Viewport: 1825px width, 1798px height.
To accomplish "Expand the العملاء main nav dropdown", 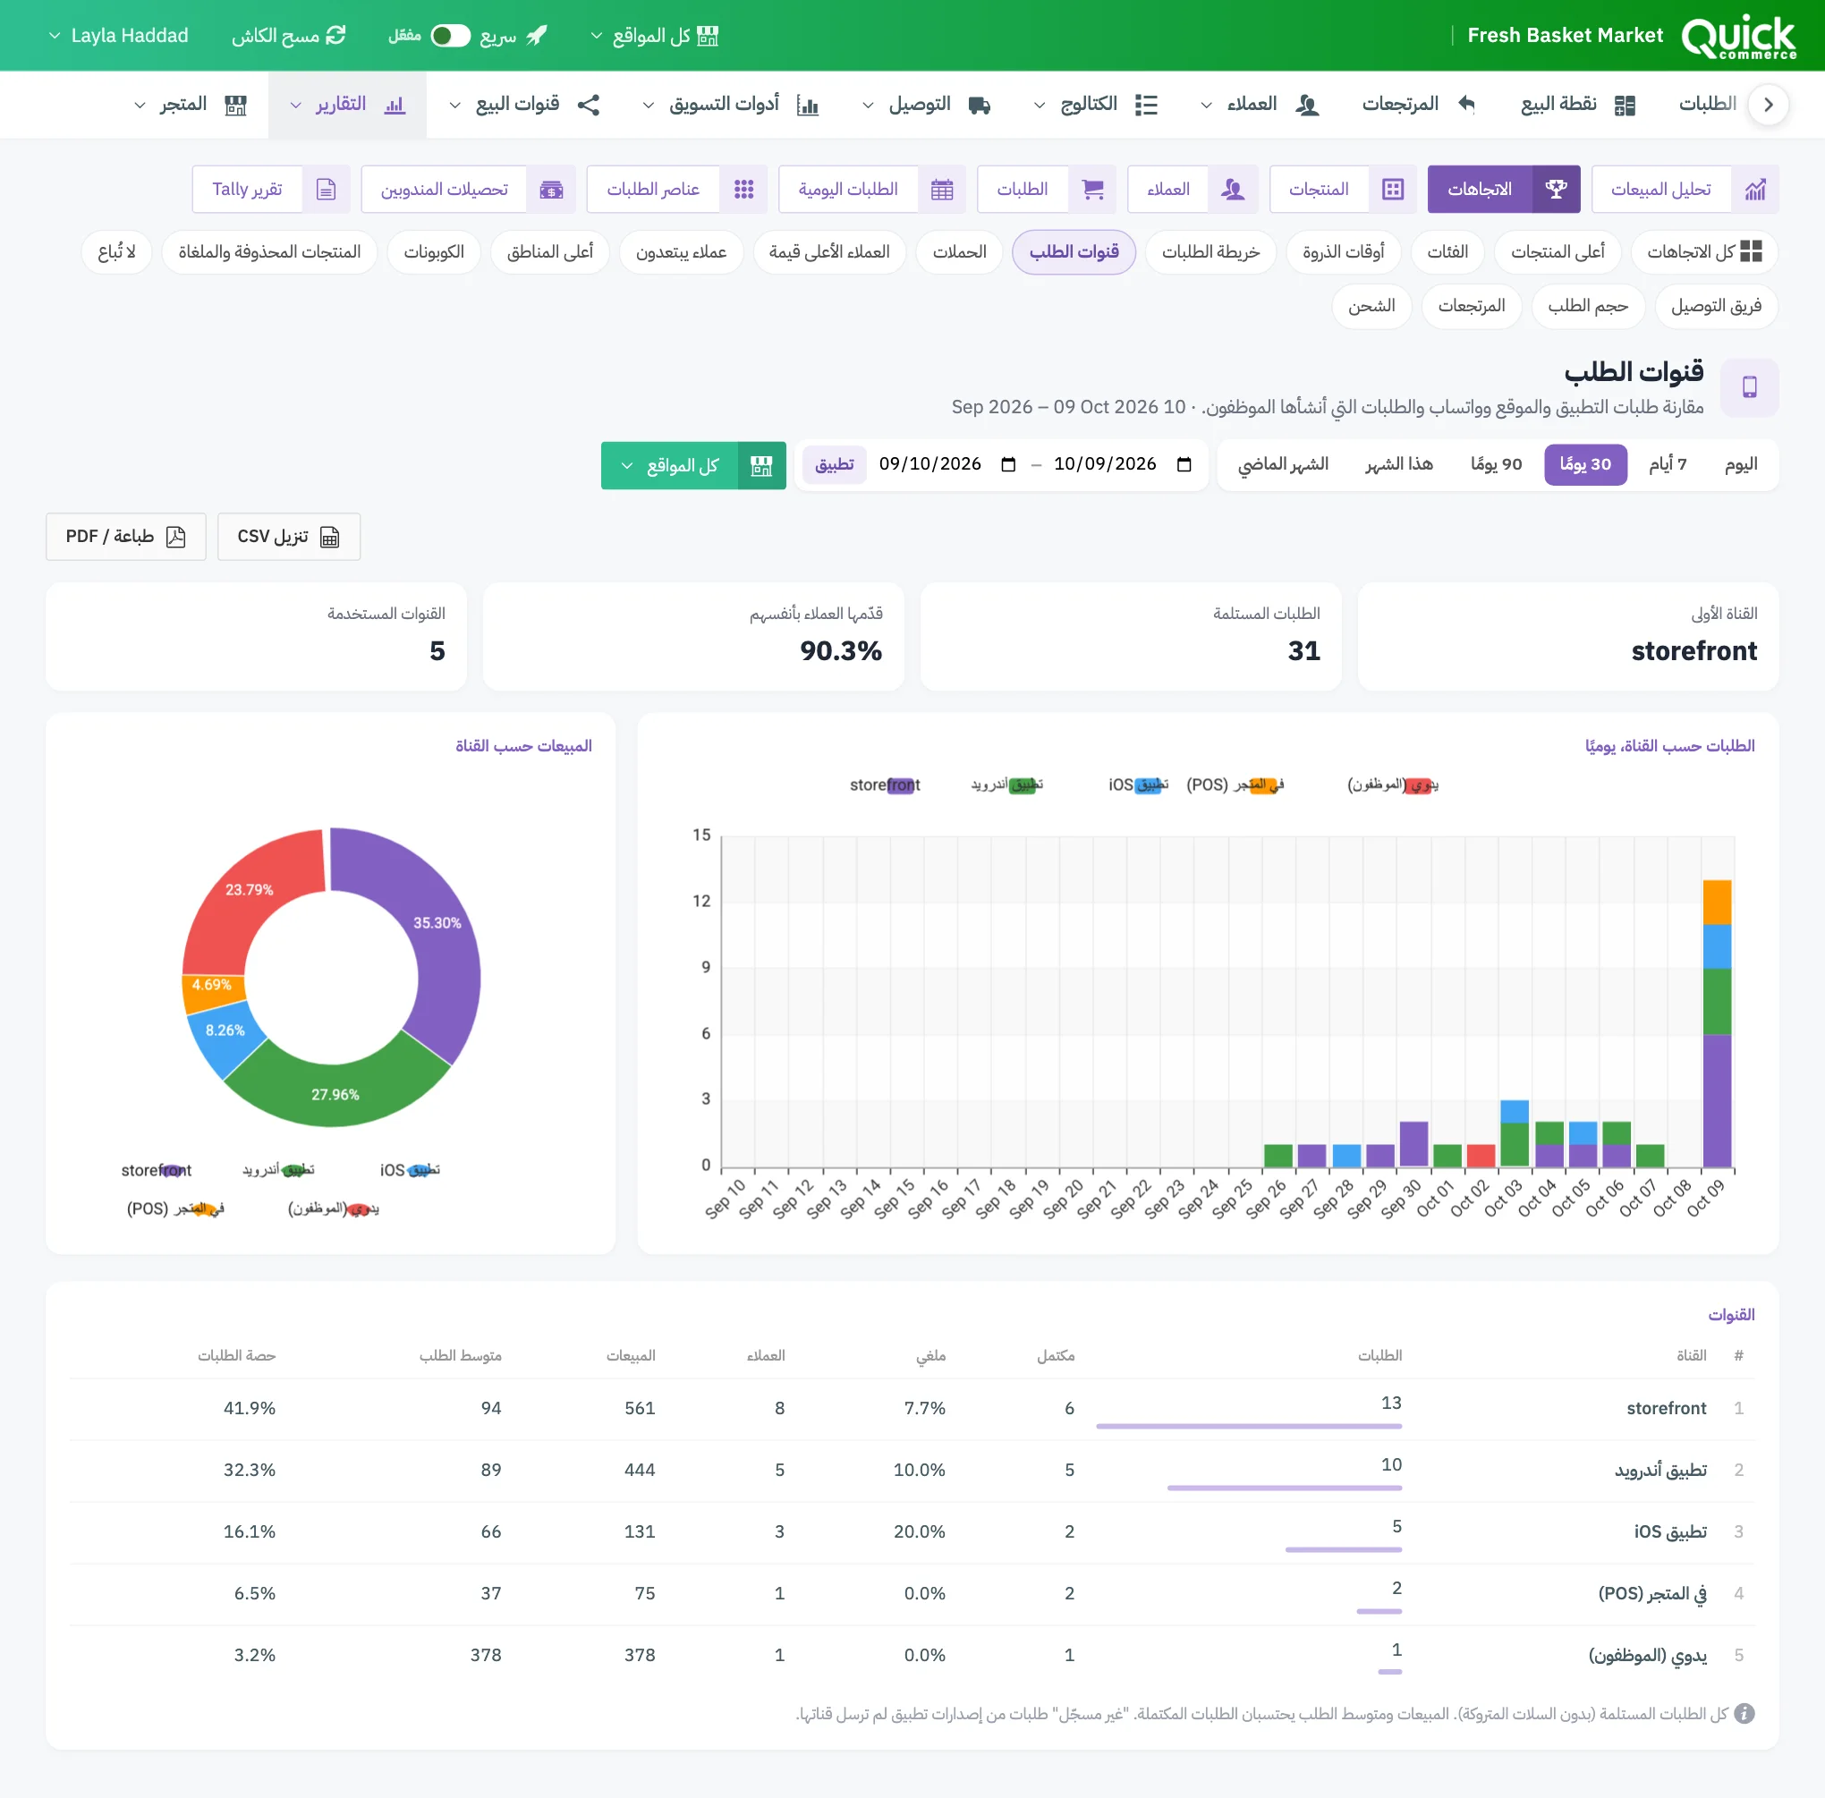I will [x=1206, y=106].
